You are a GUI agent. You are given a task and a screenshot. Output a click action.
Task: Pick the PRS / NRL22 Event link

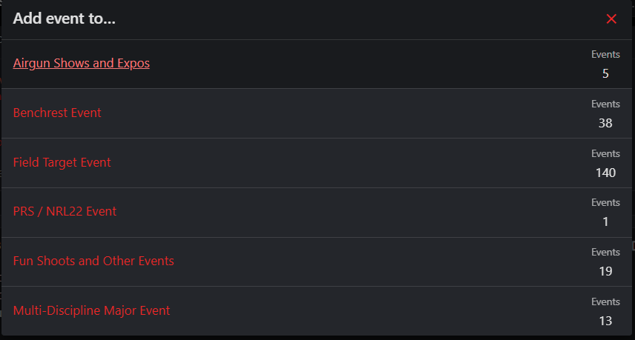pyautogui.click(x=65, y=211)
